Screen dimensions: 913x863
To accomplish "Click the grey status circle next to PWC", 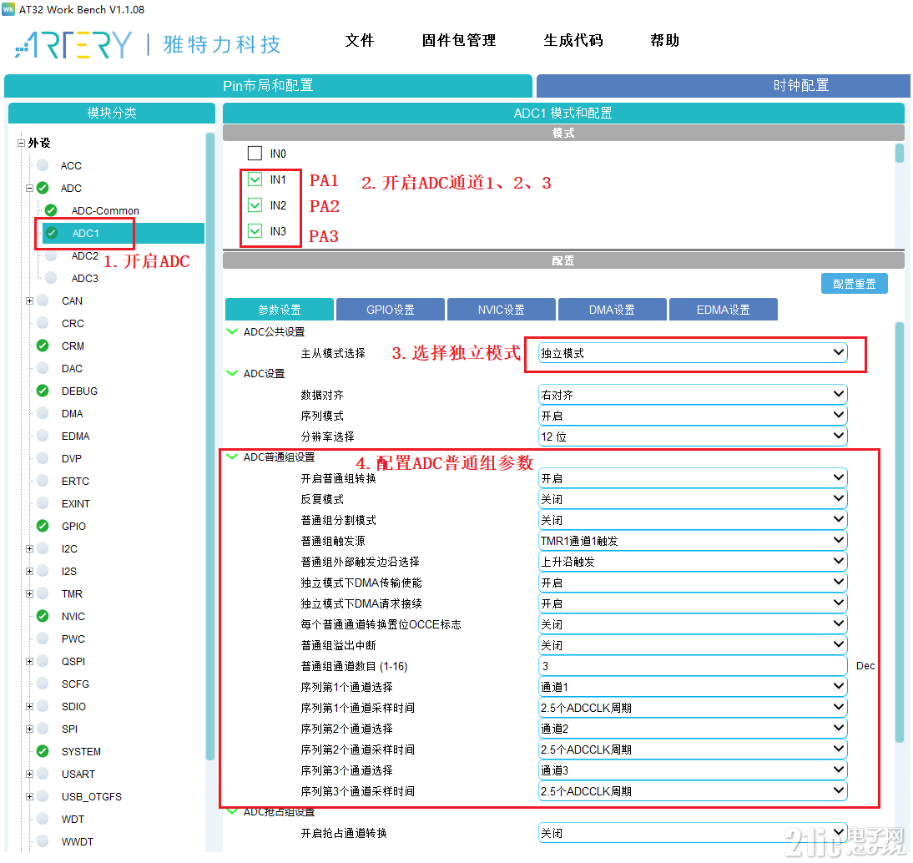I will coord(43,638).
